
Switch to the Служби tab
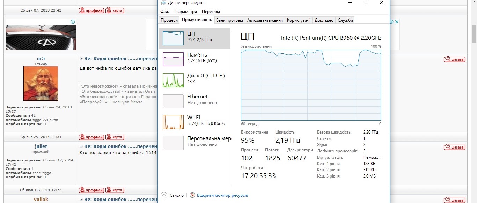345,20
